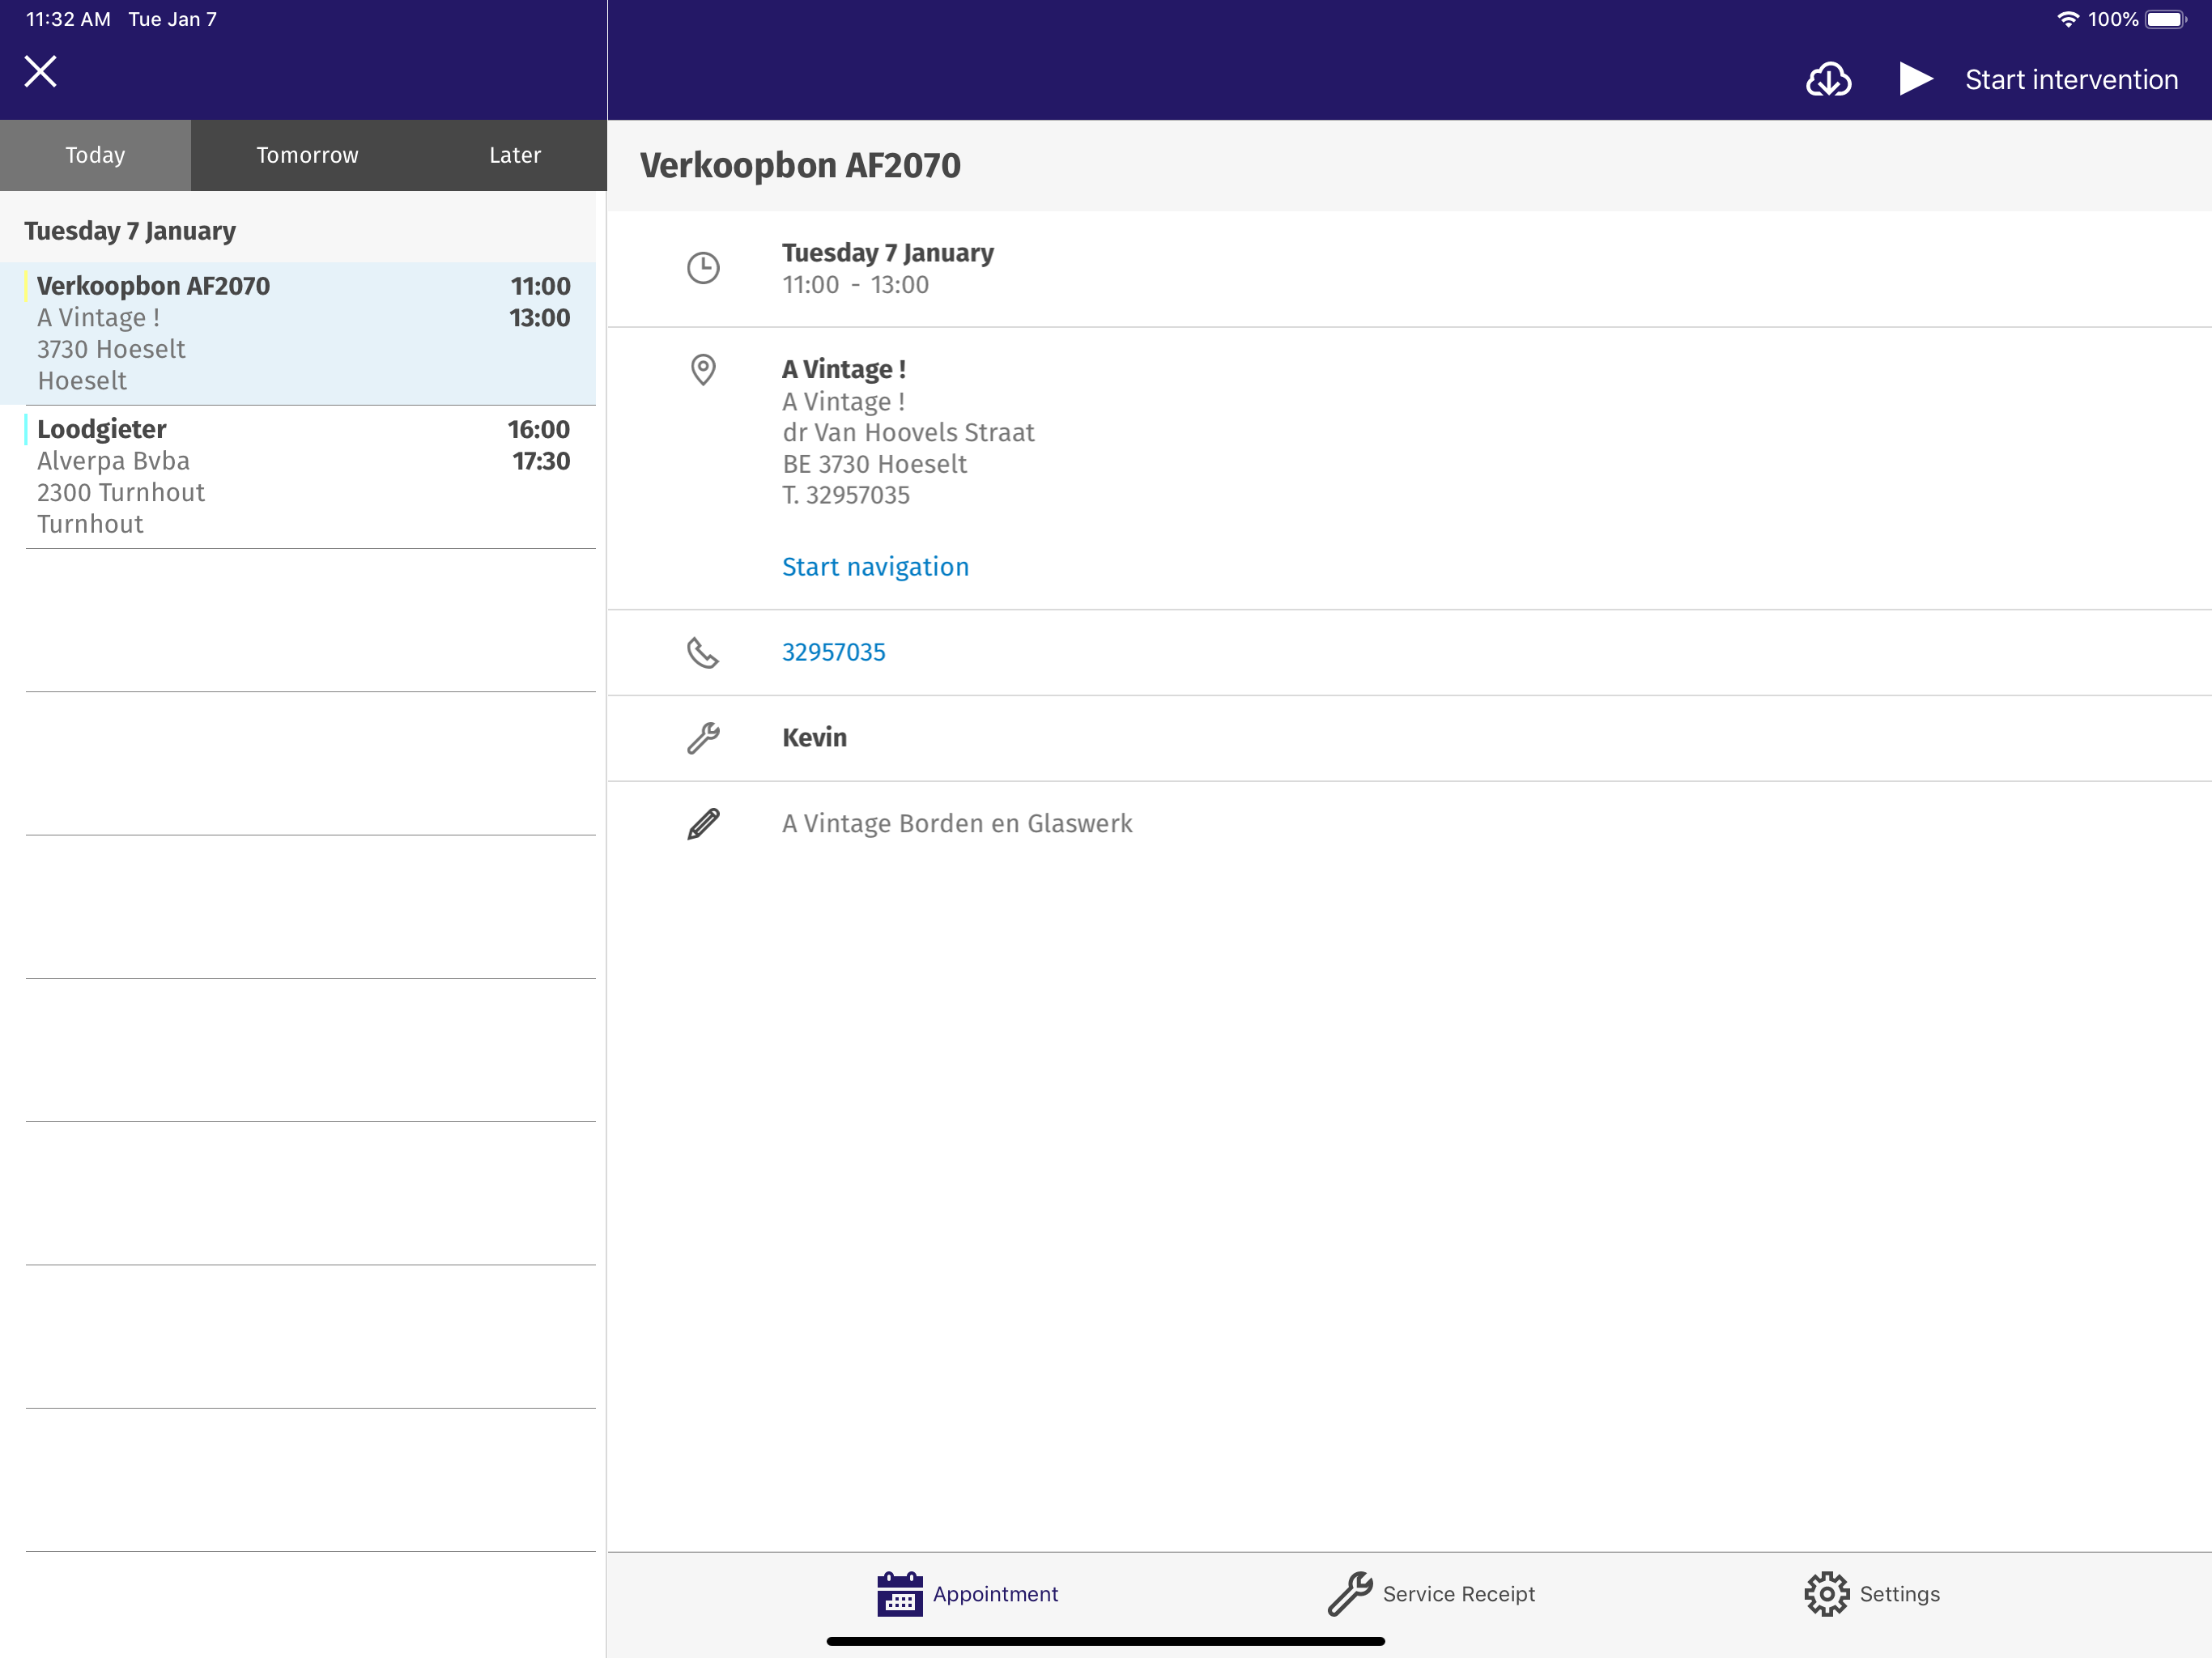Click the dr Van Hoovels Straat address line
2212x1658 pixels.
click(x=908, y=433)
